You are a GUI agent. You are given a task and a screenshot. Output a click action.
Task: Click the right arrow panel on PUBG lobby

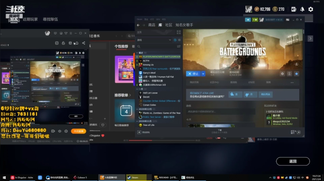tap(310, 39)
